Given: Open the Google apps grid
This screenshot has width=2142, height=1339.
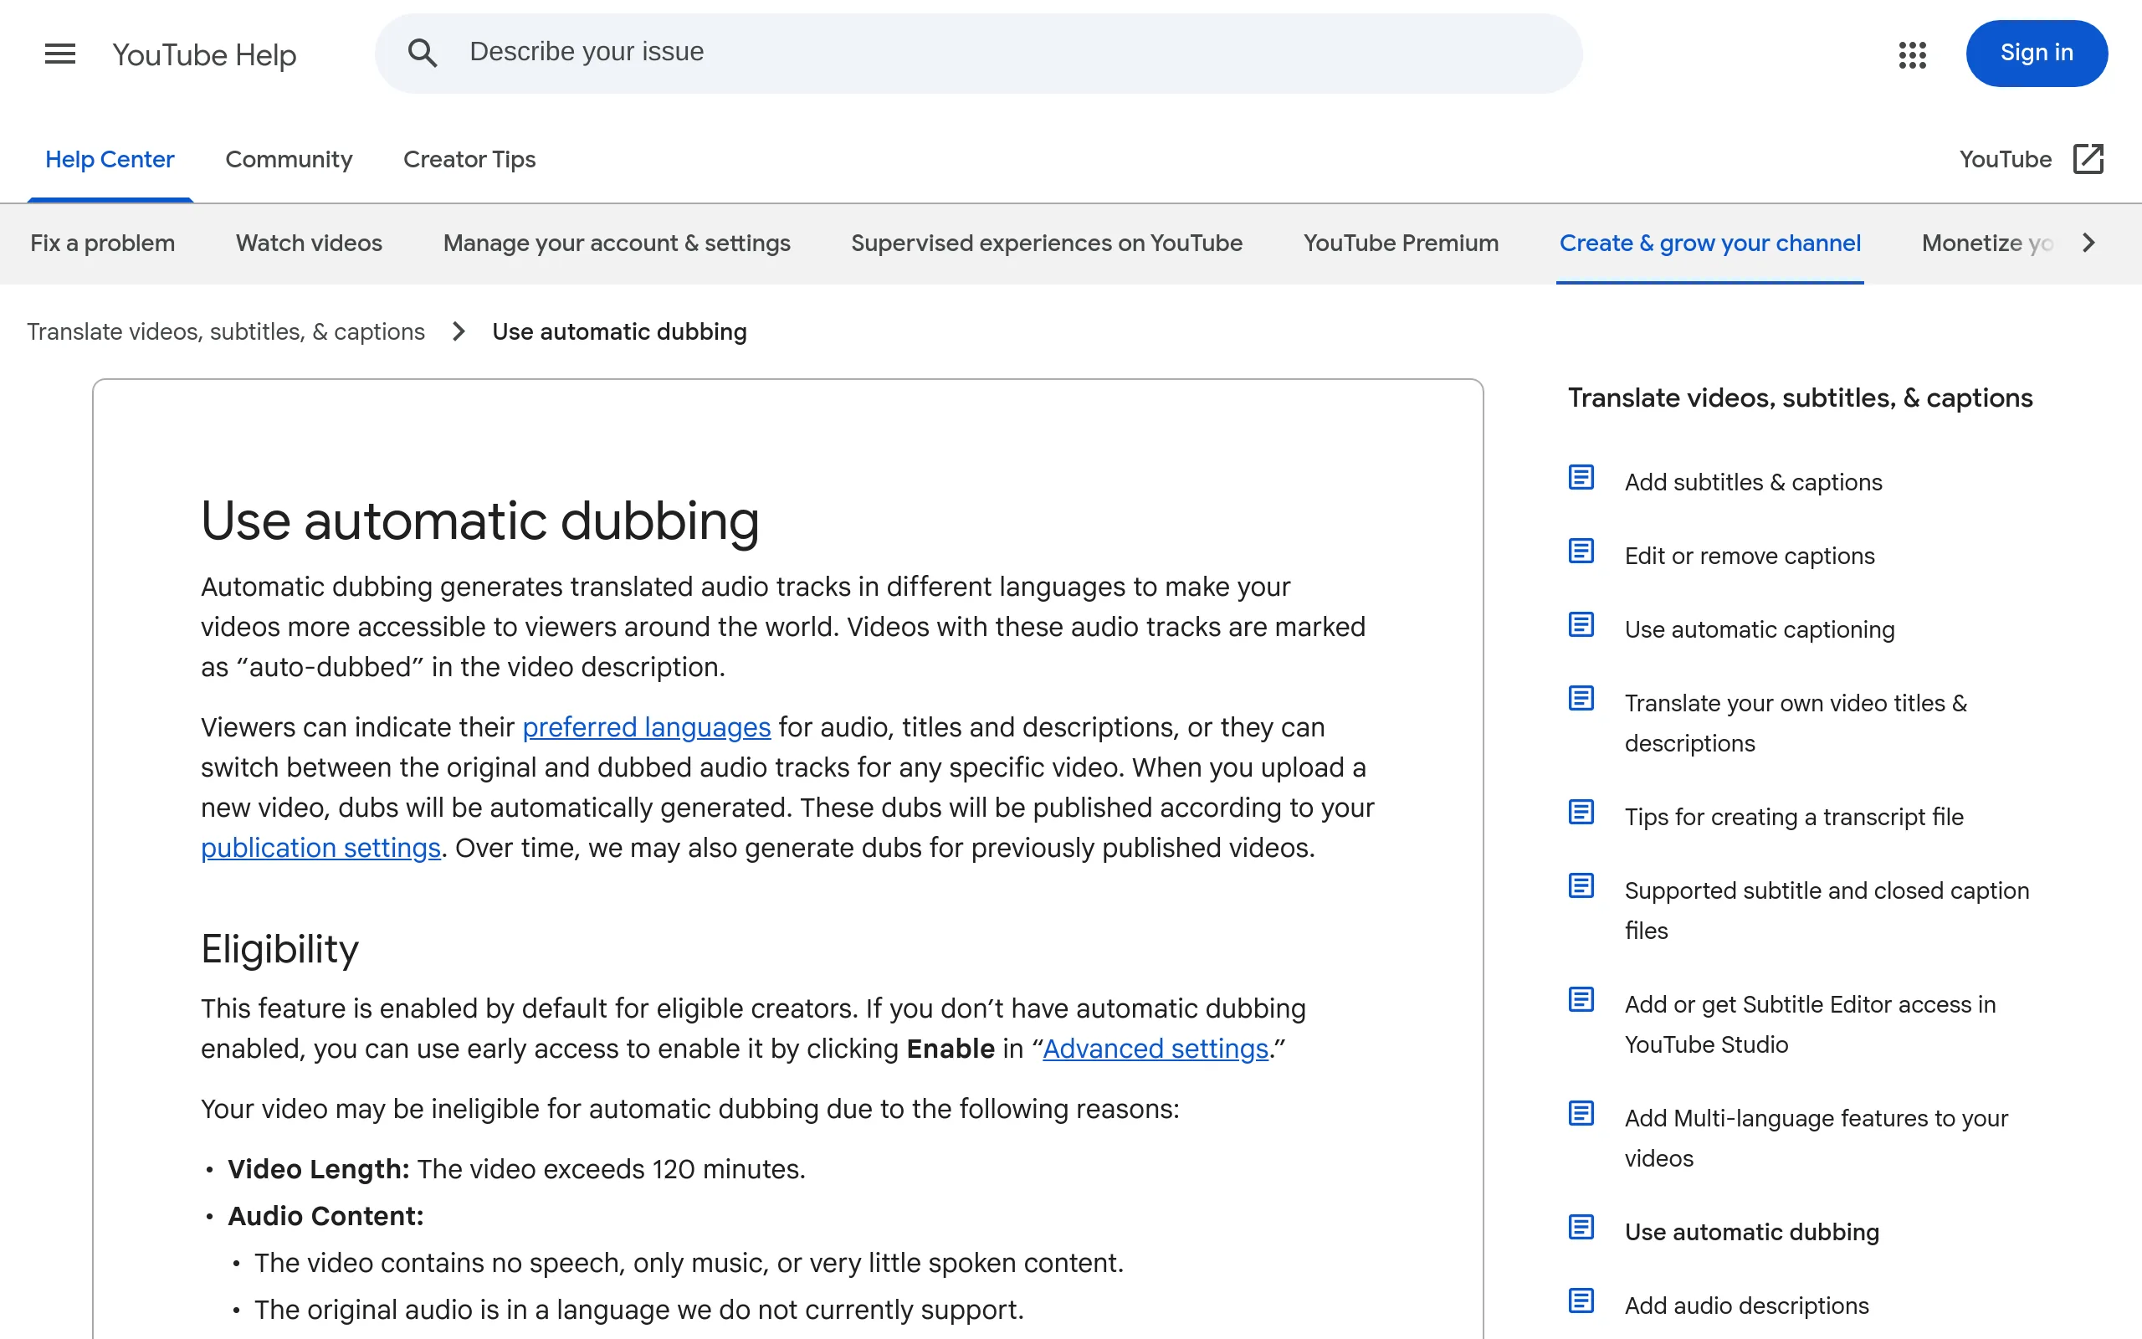Looking at the screenshot, I should click(1912, 54).
